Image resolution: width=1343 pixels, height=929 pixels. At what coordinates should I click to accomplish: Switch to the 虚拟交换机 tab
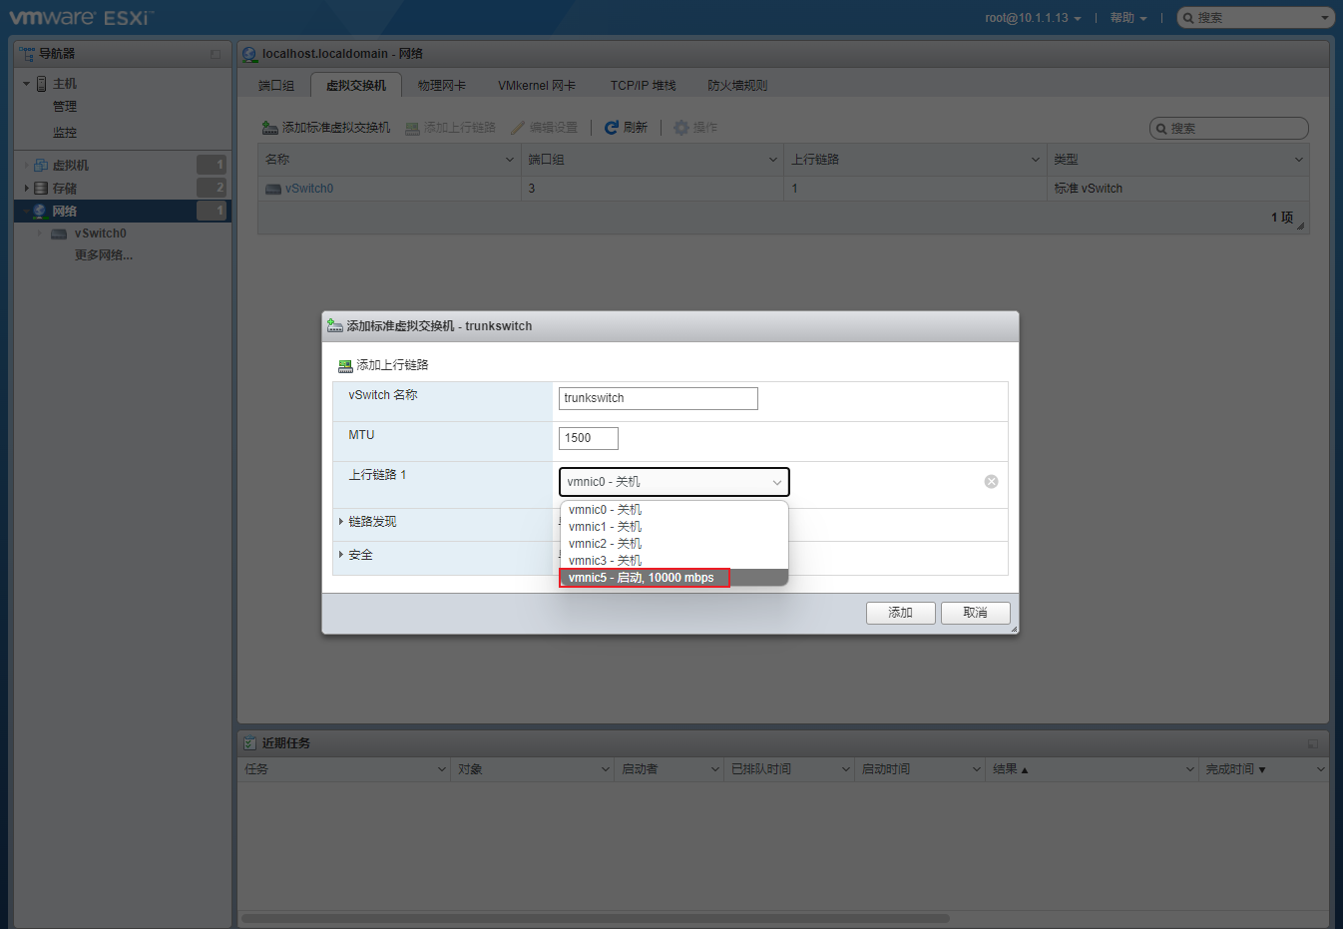(x=356, y=86)
